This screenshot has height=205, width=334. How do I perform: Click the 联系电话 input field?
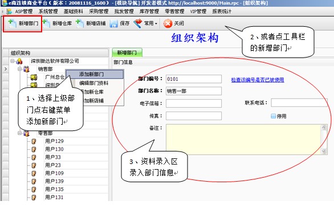(299, 102)
